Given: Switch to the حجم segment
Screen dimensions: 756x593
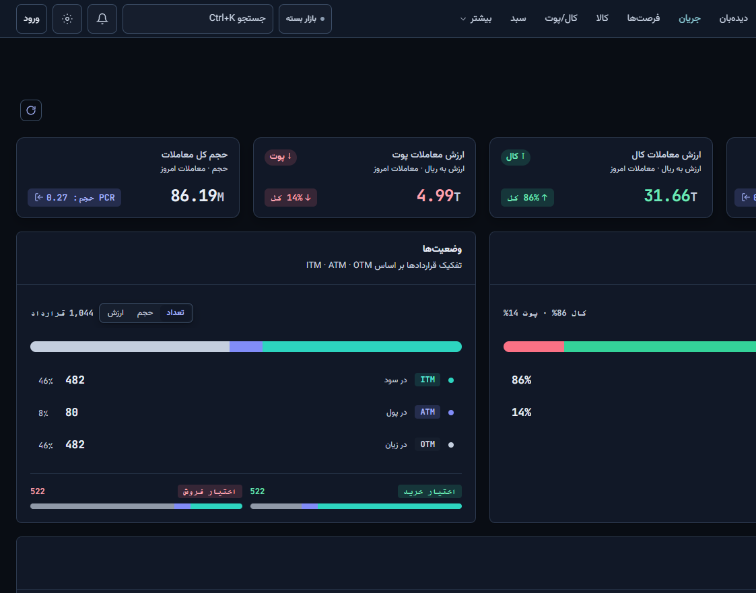Looking at the screenshot, I should (145, 313).
